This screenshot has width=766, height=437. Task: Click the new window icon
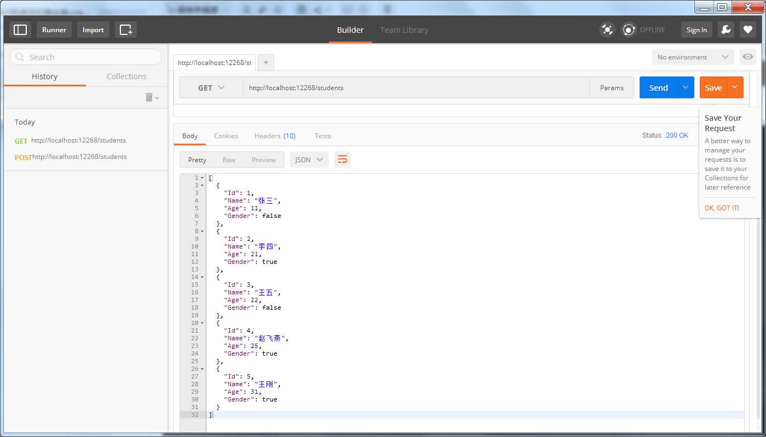[126, 29]
